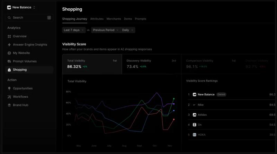This screenshot has height=154, width=277.
Task: Select the Total Visibility card
Action: pyautogui.click(x=92, y=64)
